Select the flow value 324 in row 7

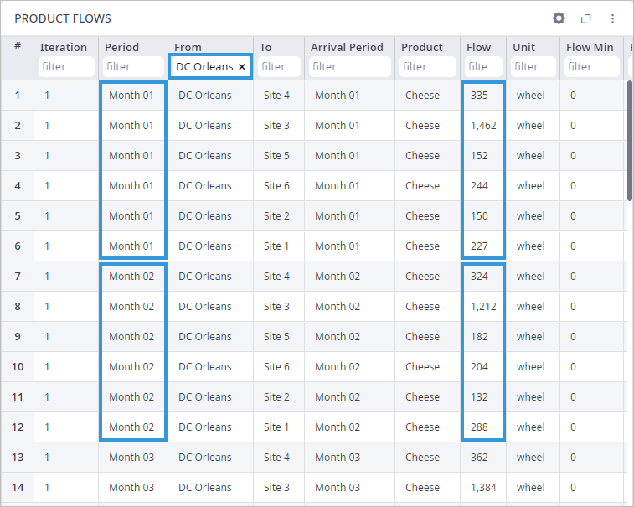pyautogui.click(x=479, y=277)
